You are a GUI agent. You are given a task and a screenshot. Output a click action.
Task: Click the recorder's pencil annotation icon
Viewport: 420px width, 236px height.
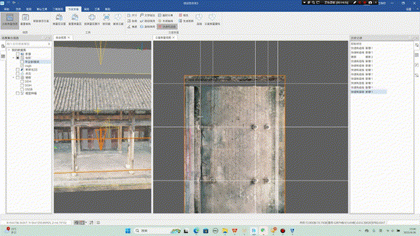click(x=354, y=3)
